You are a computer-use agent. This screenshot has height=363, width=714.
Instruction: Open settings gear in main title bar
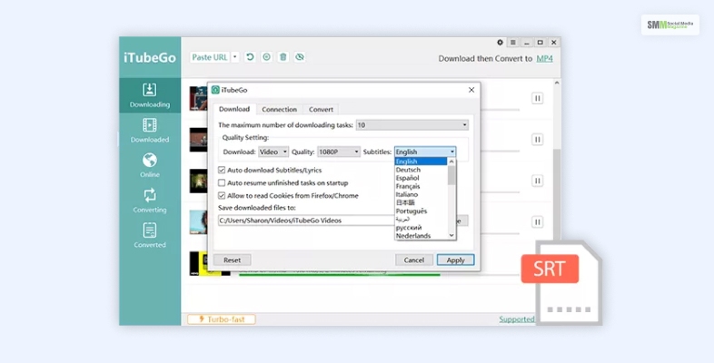500,43
